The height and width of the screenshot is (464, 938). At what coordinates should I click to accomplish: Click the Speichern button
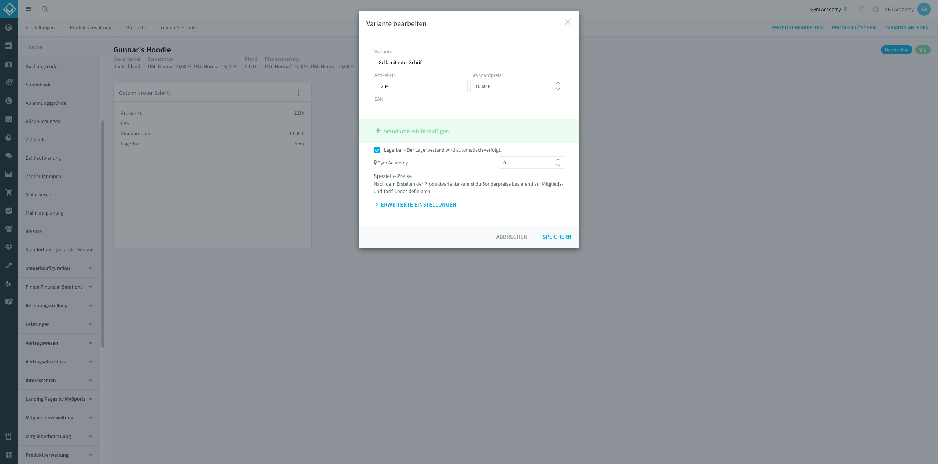[x=557, y=237]
